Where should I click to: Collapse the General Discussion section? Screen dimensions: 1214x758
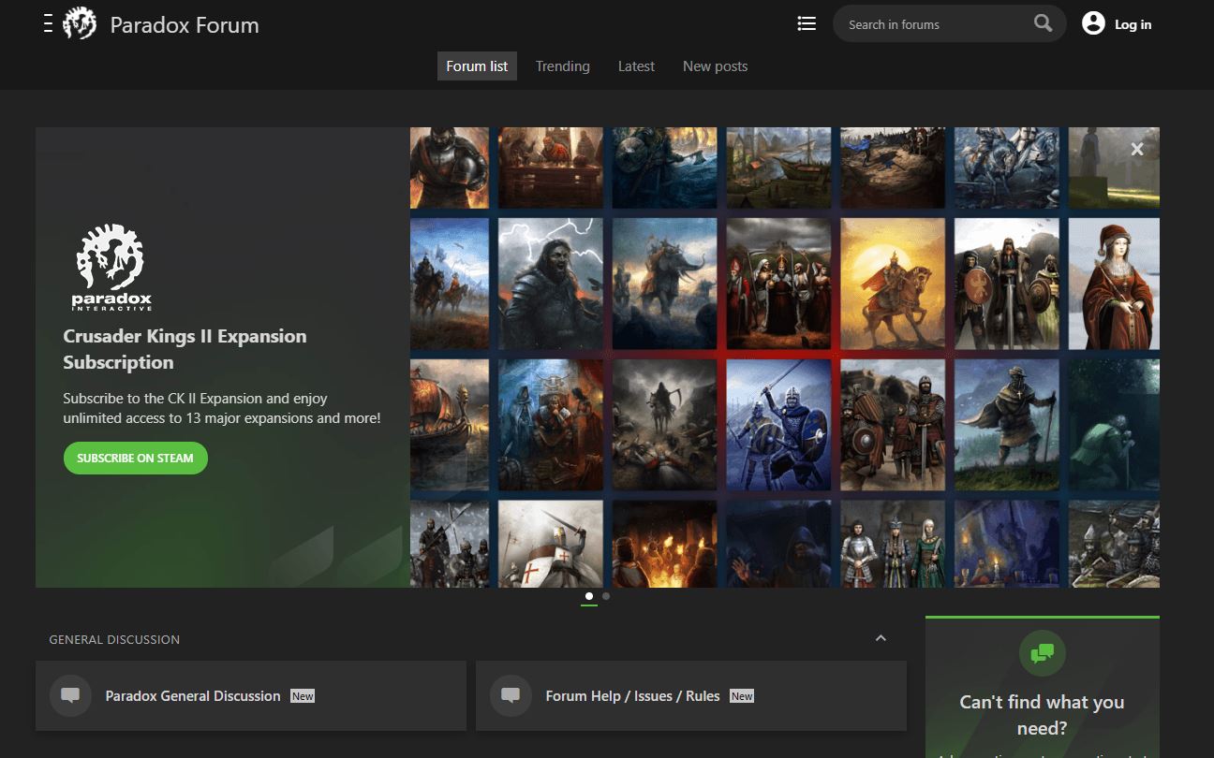point(880,639)
